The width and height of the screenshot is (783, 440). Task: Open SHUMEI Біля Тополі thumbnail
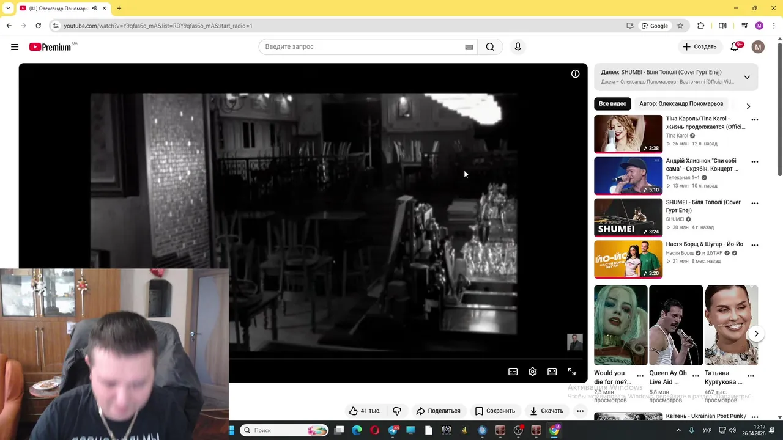pos(628,218)
